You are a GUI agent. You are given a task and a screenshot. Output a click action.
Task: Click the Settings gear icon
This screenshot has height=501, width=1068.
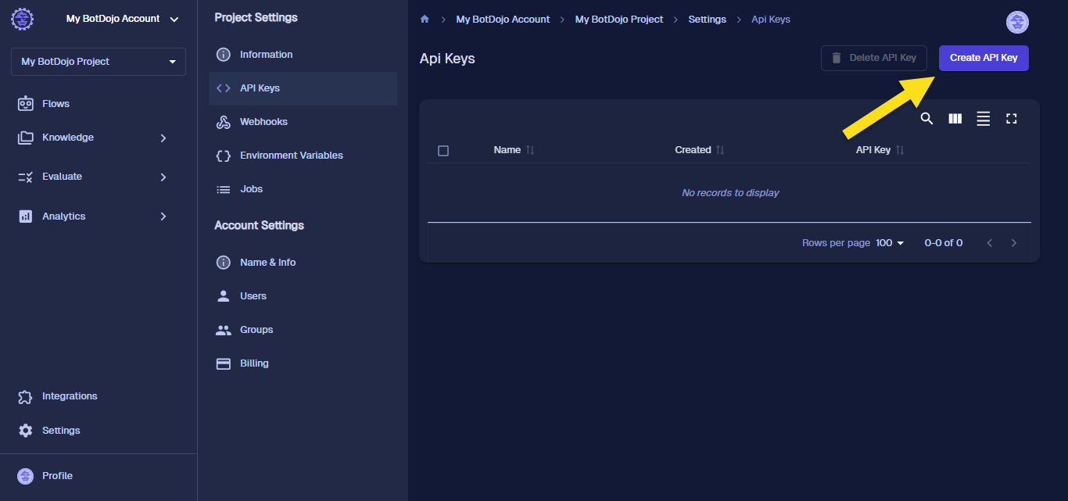click(x=26, y=431)
